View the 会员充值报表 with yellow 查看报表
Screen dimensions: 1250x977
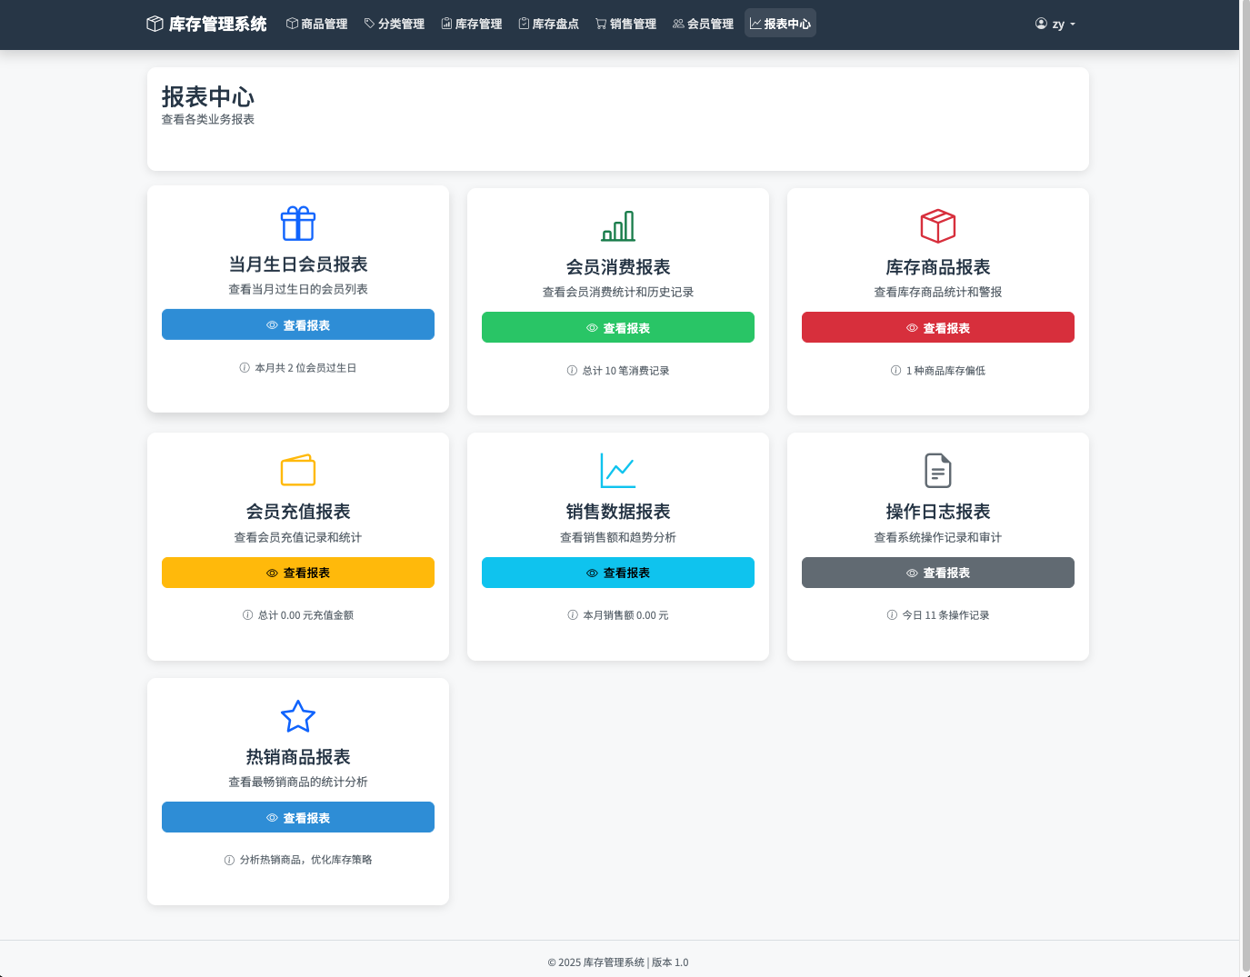point(298,573)
